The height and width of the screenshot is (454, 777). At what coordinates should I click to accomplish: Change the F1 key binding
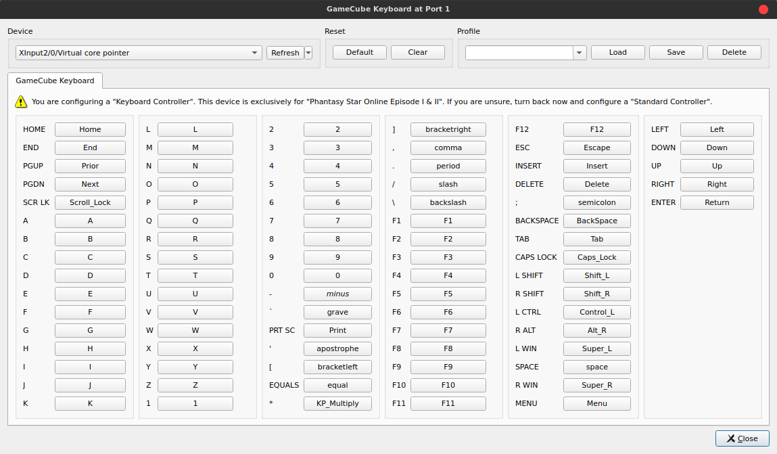pyautogui.click(x=448, y=221)
